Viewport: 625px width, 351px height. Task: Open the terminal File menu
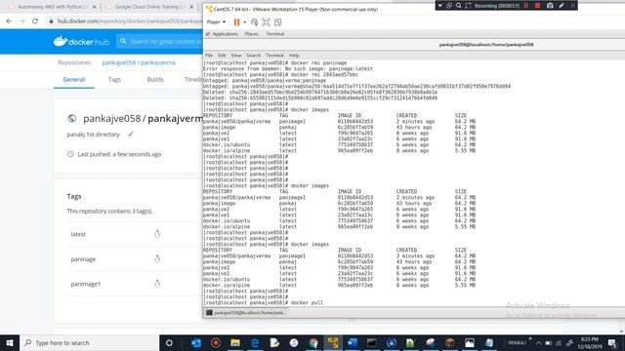[209, 56]
